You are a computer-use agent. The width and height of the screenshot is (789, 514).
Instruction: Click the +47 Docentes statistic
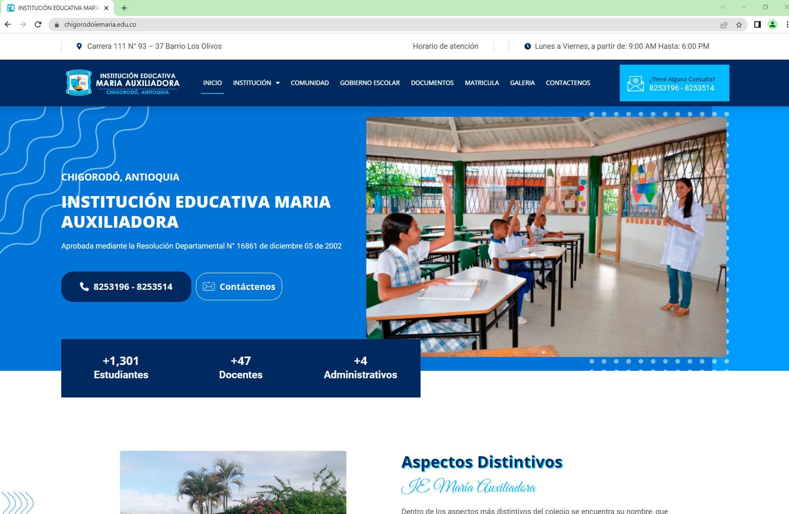(241, 368)
